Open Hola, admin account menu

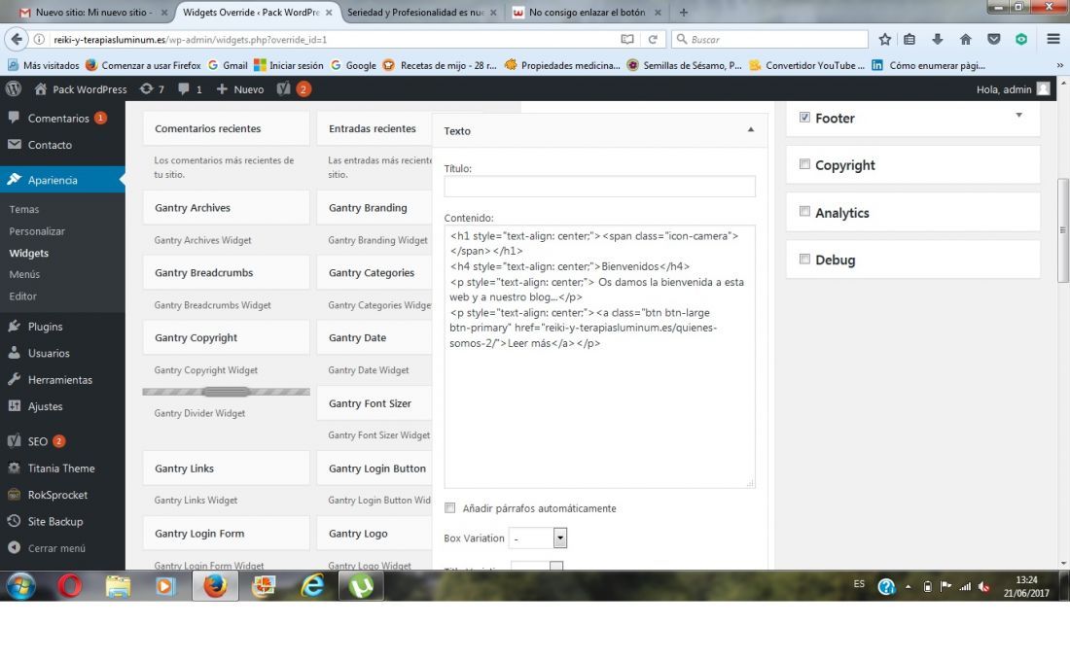1013,89
